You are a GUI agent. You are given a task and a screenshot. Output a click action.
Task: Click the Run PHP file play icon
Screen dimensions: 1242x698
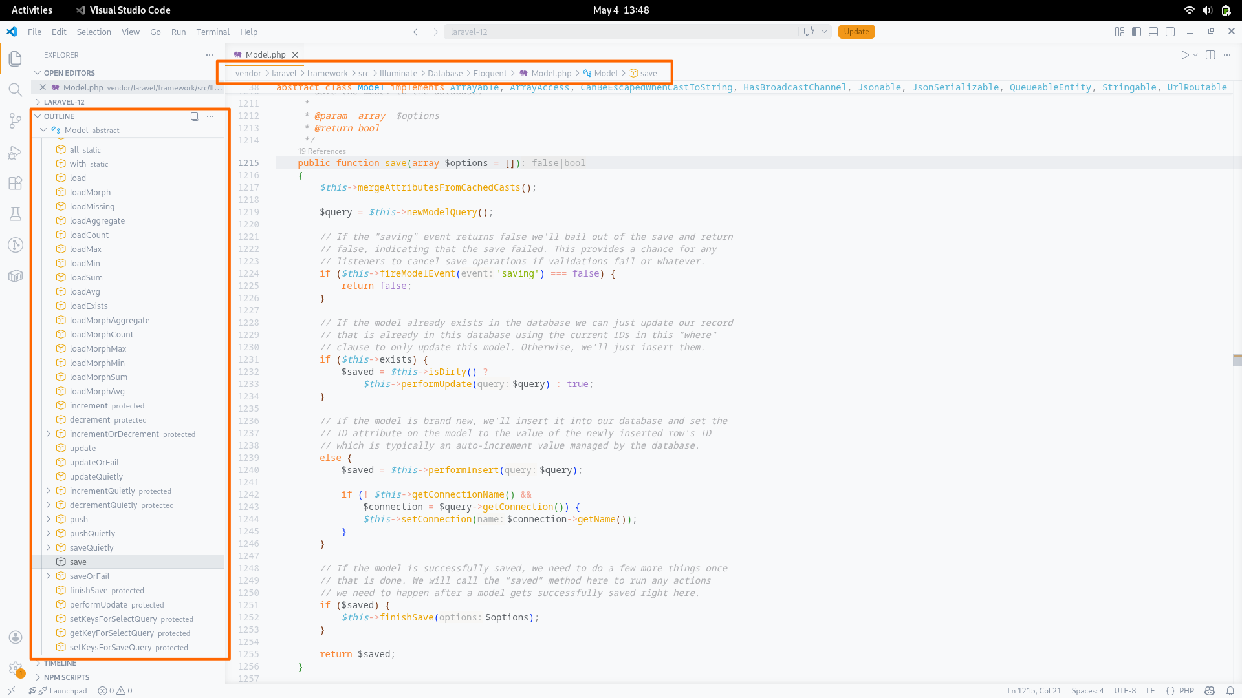click(1185, 55)
